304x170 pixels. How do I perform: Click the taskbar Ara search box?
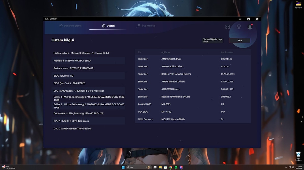point(139,167)
